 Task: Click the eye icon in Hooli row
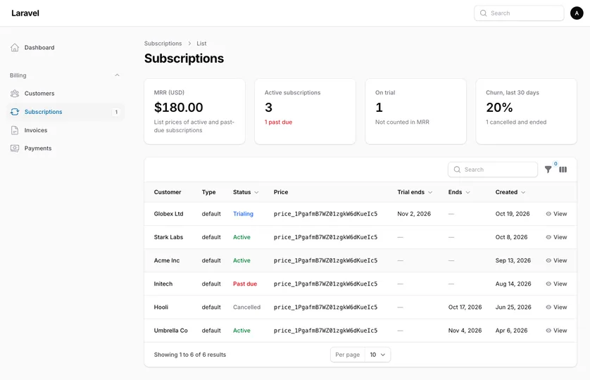point(548,307)
